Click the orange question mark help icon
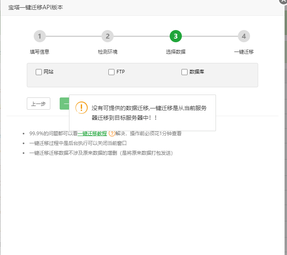Image resolution: width=287 pixels, height=255 pixels. 112,134
